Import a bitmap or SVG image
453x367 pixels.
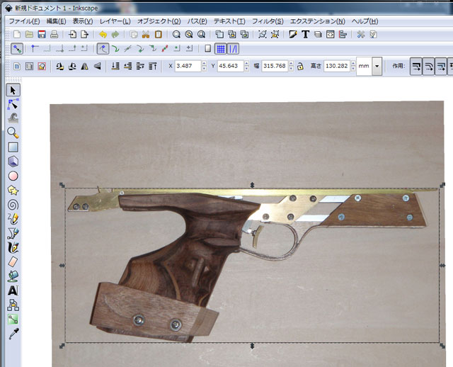point(72,35)
